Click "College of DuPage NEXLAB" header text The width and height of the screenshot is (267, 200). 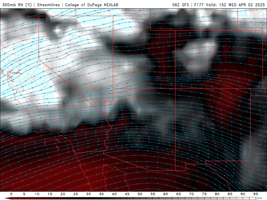coord(91,5)
